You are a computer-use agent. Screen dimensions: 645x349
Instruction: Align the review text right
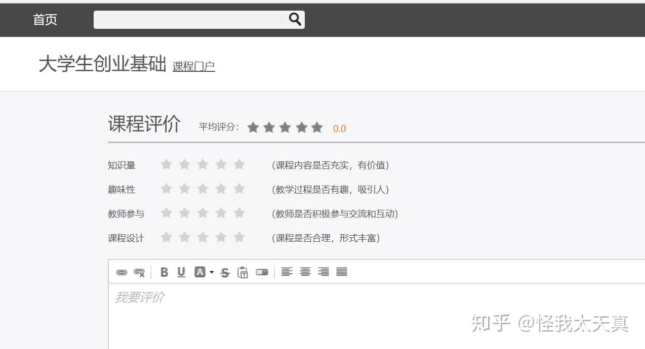(x=324, y=272)
